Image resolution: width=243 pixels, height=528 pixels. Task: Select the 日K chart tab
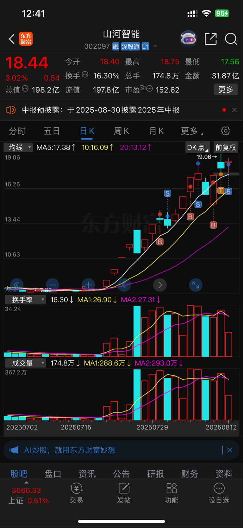click(x=87, y=131)
